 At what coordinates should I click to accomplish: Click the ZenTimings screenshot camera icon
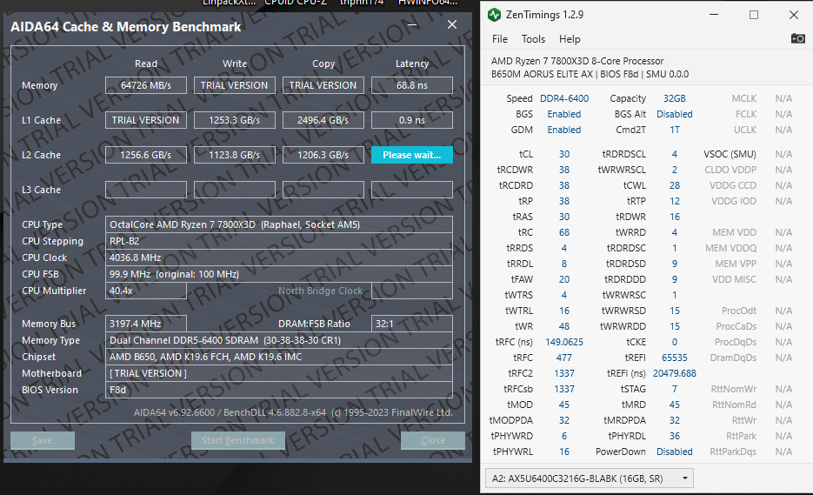[797, 38]
